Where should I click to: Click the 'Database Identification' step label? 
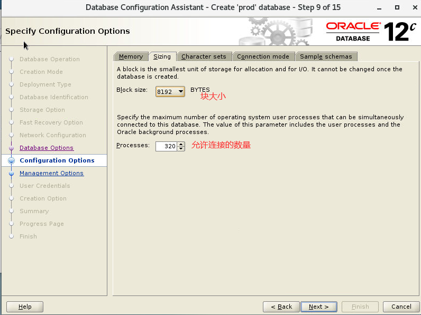pyautogui.click(x=54, y=97)
